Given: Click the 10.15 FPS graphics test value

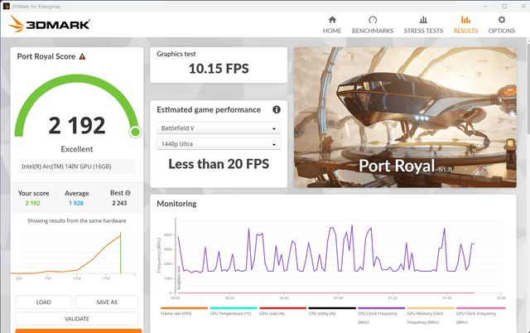Looking at the screenshot, I should click(x=219, y=69).
